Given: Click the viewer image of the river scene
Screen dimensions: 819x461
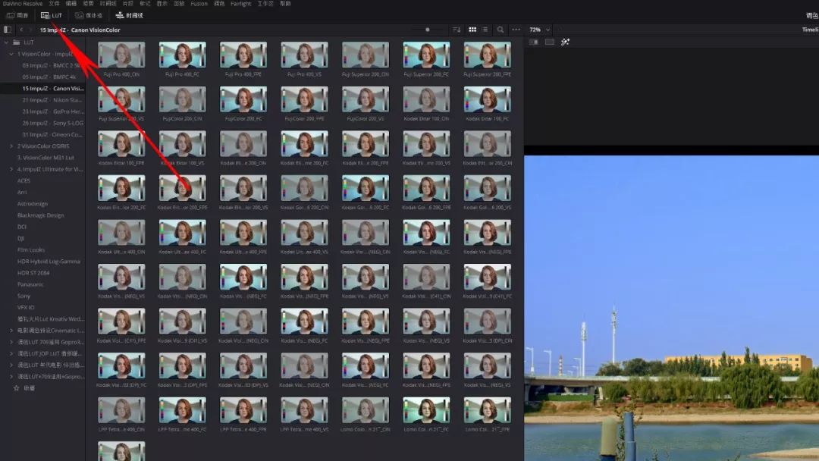Looking at the screenshot, I should 672,308.
